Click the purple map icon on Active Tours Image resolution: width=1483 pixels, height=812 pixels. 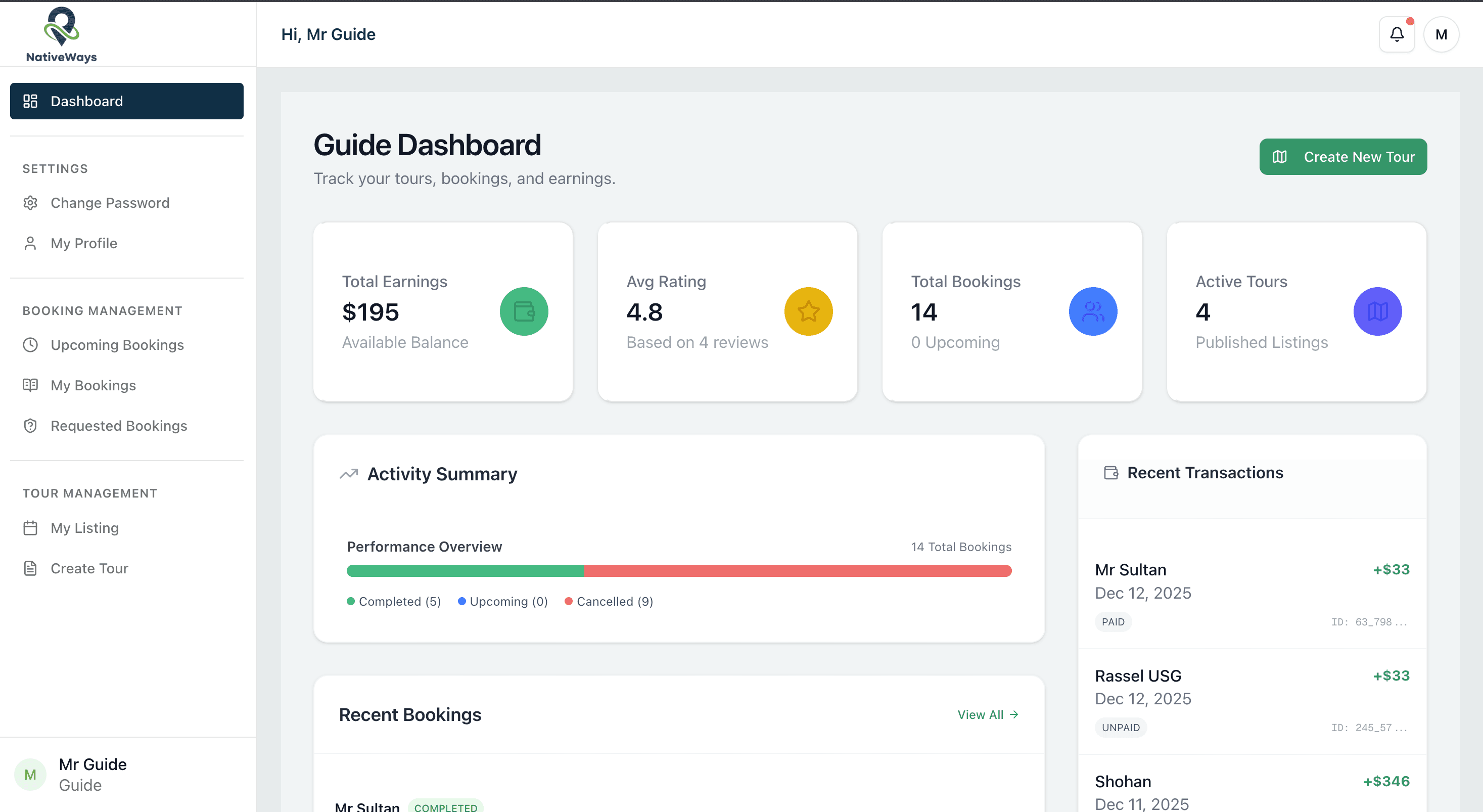click(1377, 311)
